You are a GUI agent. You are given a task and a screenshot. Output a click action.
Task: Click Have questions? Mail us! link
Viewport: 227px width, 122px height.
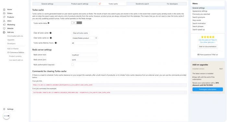point(209,55)
